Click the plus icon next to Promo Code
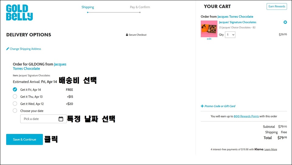 pos(202,106)
